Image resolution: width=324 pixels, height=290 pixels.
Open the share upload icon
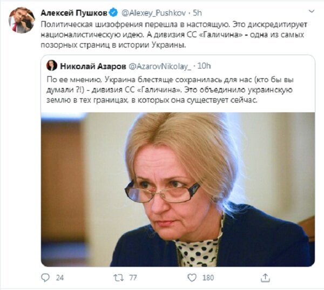coord(265,278)
